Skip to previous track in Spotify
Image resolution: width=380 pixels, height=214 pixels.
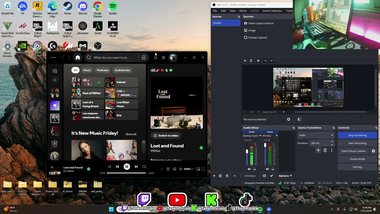(117, 167)
